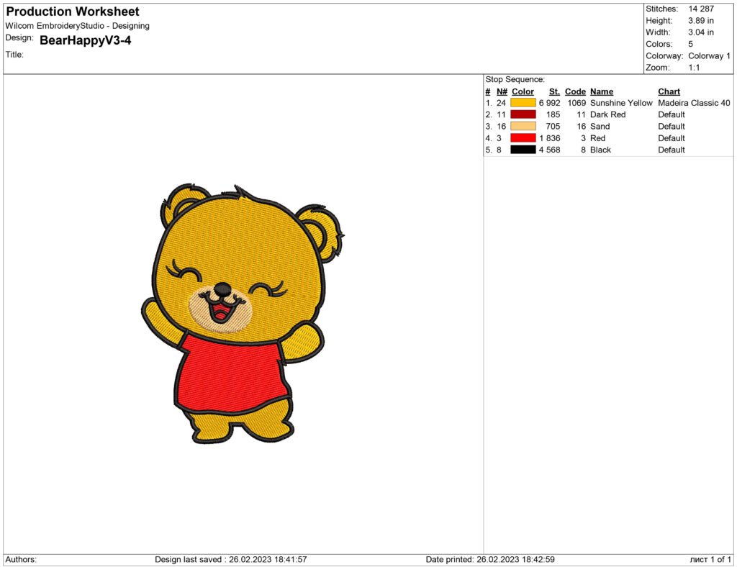Click the Madeira Classic 40 chart entry
The width and height of the screenshot is (737, 567).
click(x=694, y=103)
